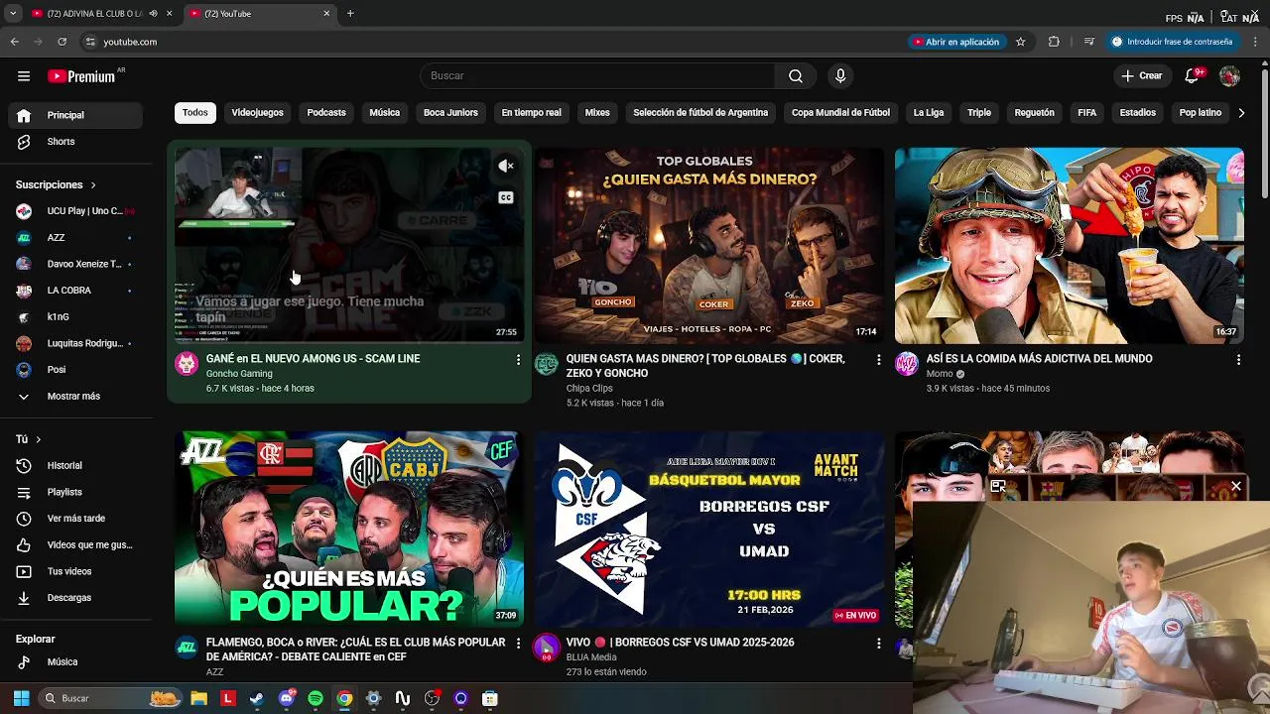
Task: Open Ver más tarde list
Action: (x=75, y=519)
